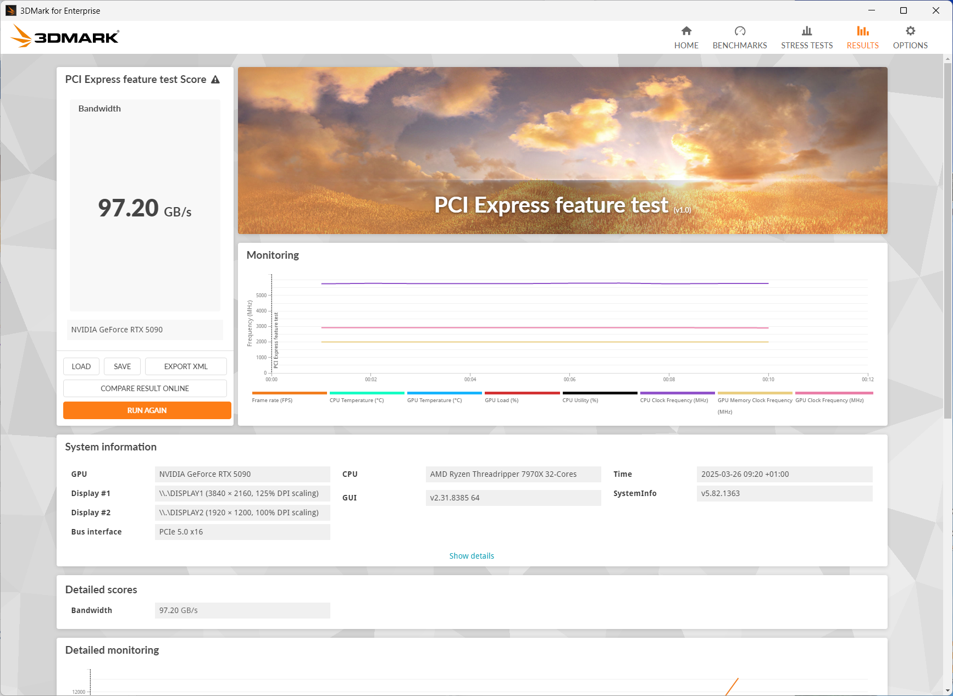
Task: Open OPTIONS tab label
Action: [x=910, y=46]
